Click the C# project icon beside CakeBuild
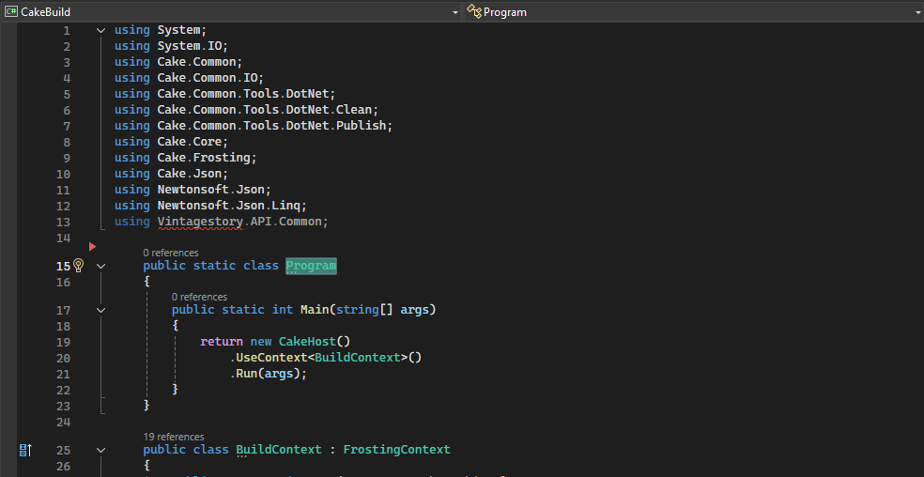This screenshot has width=924, height=477. point(11,12)
